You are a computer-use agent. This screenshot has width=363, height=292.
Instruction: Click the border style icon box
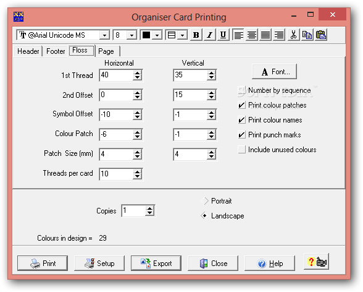tap(172, 35)
